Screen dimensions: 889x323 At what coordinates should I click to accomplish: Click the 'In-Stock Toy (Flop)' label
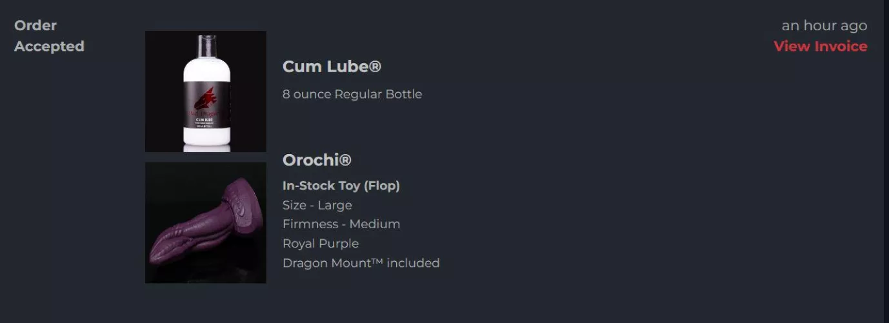[341, 186]
